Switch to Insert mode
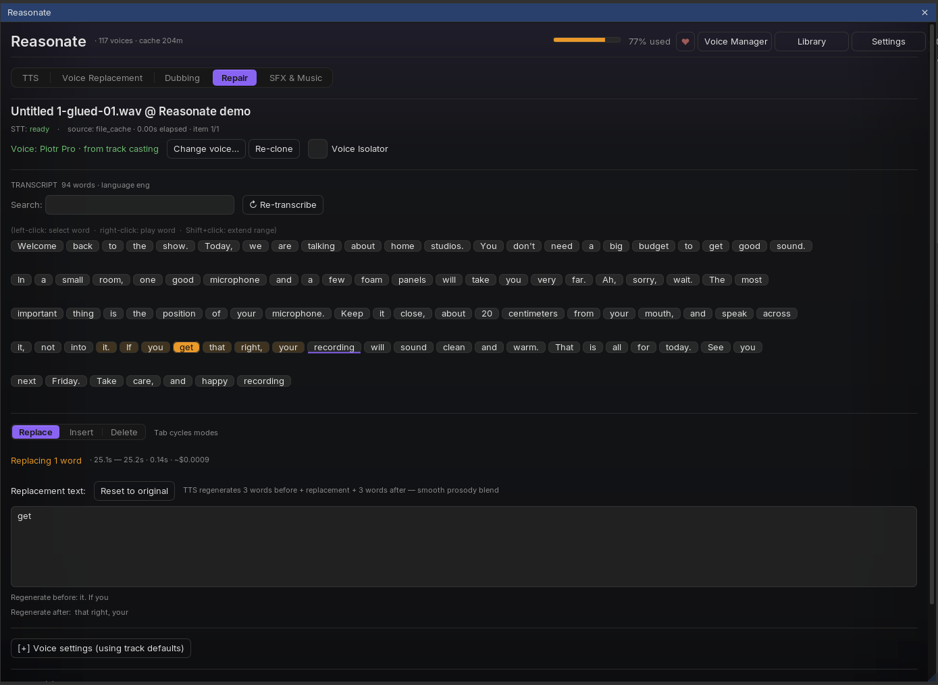 pyautogui.click(x=81, y=432)
